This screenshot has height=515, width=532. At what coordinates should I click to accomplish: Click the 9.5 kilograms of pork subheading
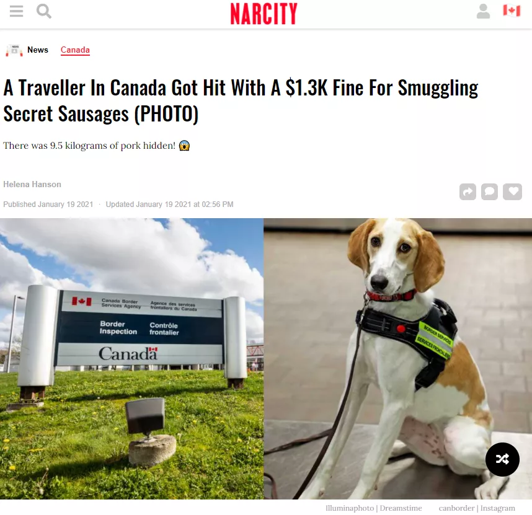[x=96, y=146]
